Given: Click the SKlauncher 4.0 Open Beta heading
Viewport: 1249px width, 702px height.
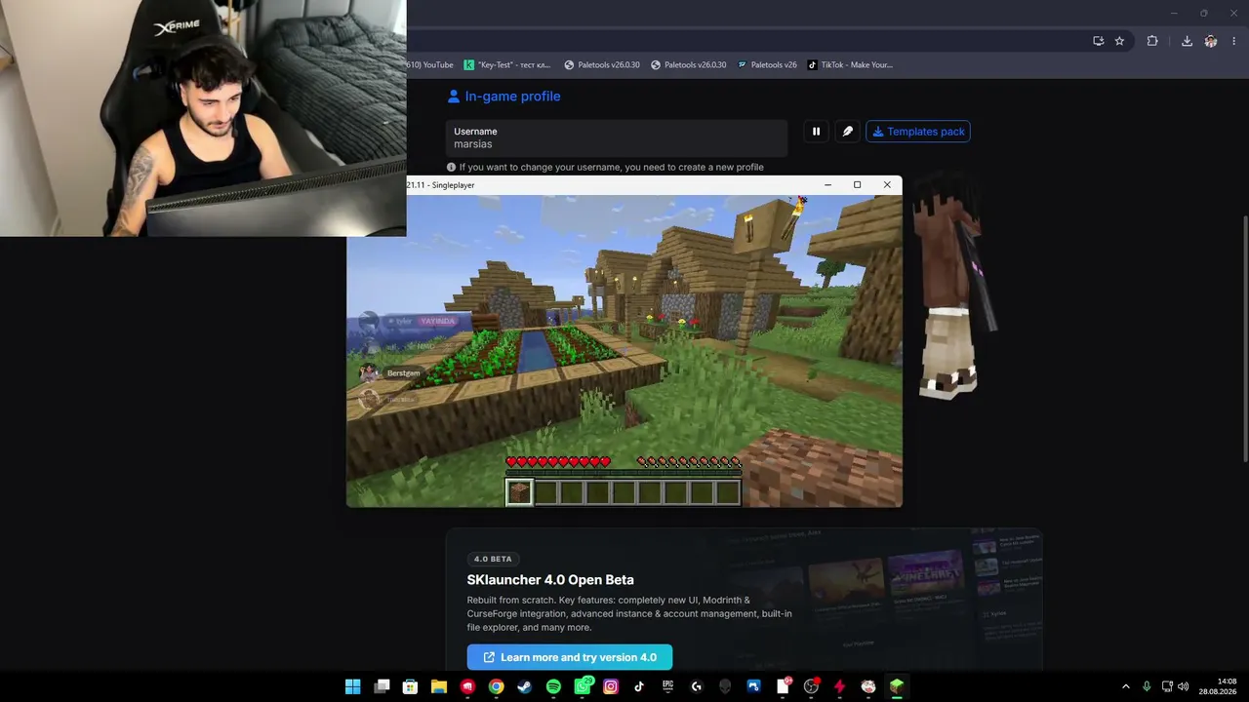Looking at the screenshot, I should point(550,580).
